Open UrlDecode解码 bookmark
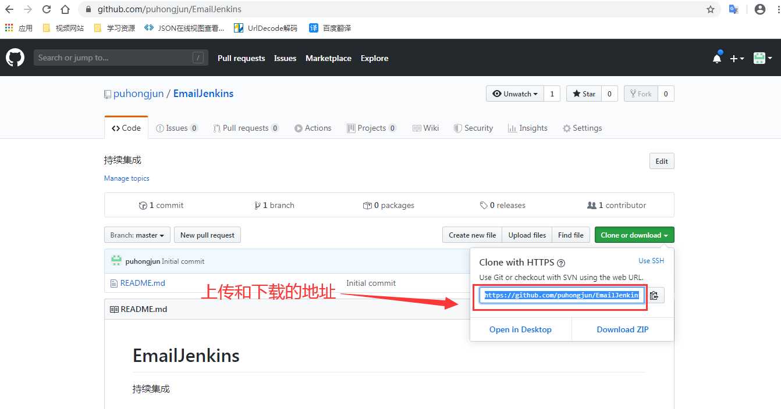 point(265,28)
